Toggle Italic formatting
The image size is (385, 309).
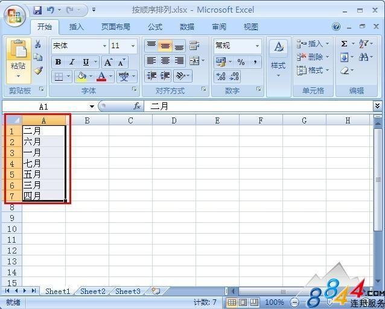coord(72,62)
